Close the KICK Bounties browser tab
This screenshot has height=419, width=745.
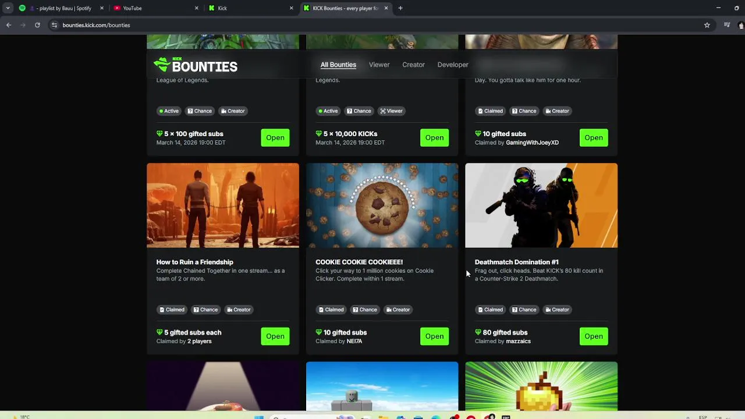pyautogui.click(x=386, y=8)
